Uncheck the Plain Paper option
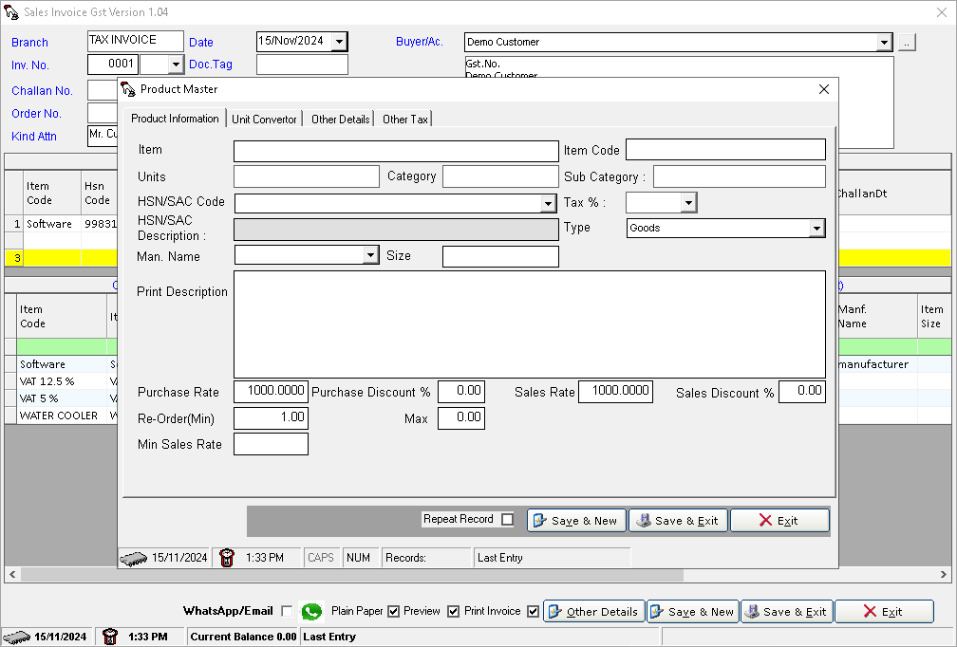This screenshot has height=647, width=957. pos(393,611)
